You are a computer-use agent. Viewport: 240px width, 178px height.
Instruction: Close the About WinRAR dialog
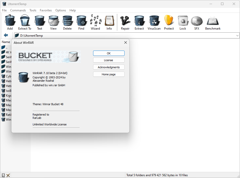126,42
